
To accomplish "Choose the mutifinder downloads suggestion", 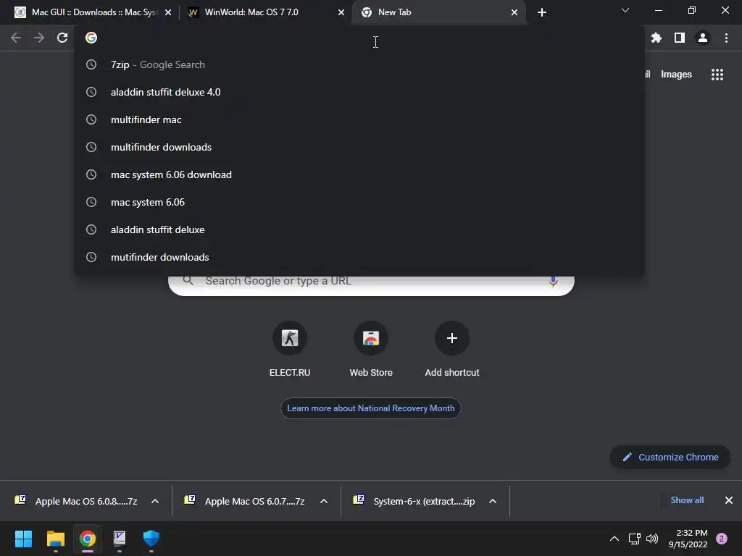I will tap(359, 257).
